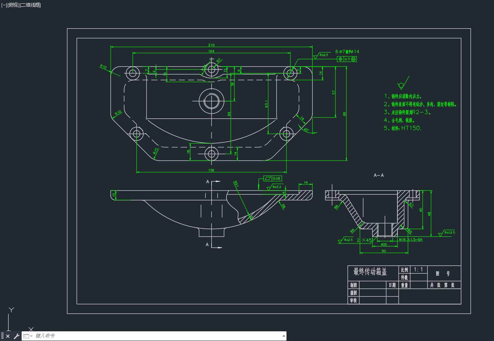
Task: Select the 重量 title block cell
Action: [404, 285]
